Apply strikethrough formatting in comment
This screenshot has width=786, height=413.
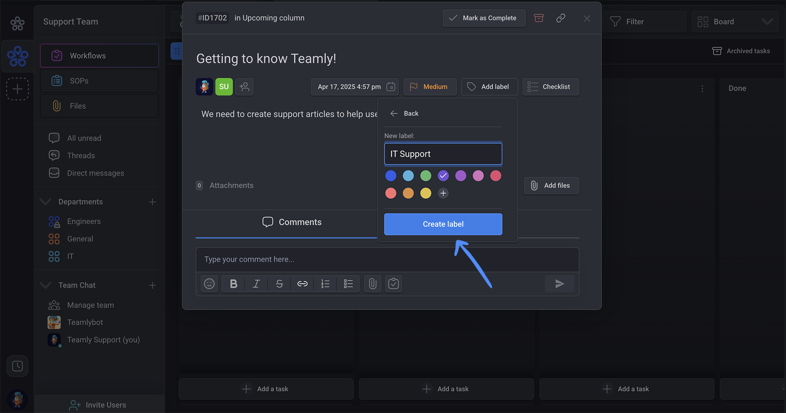click(279, 284)
